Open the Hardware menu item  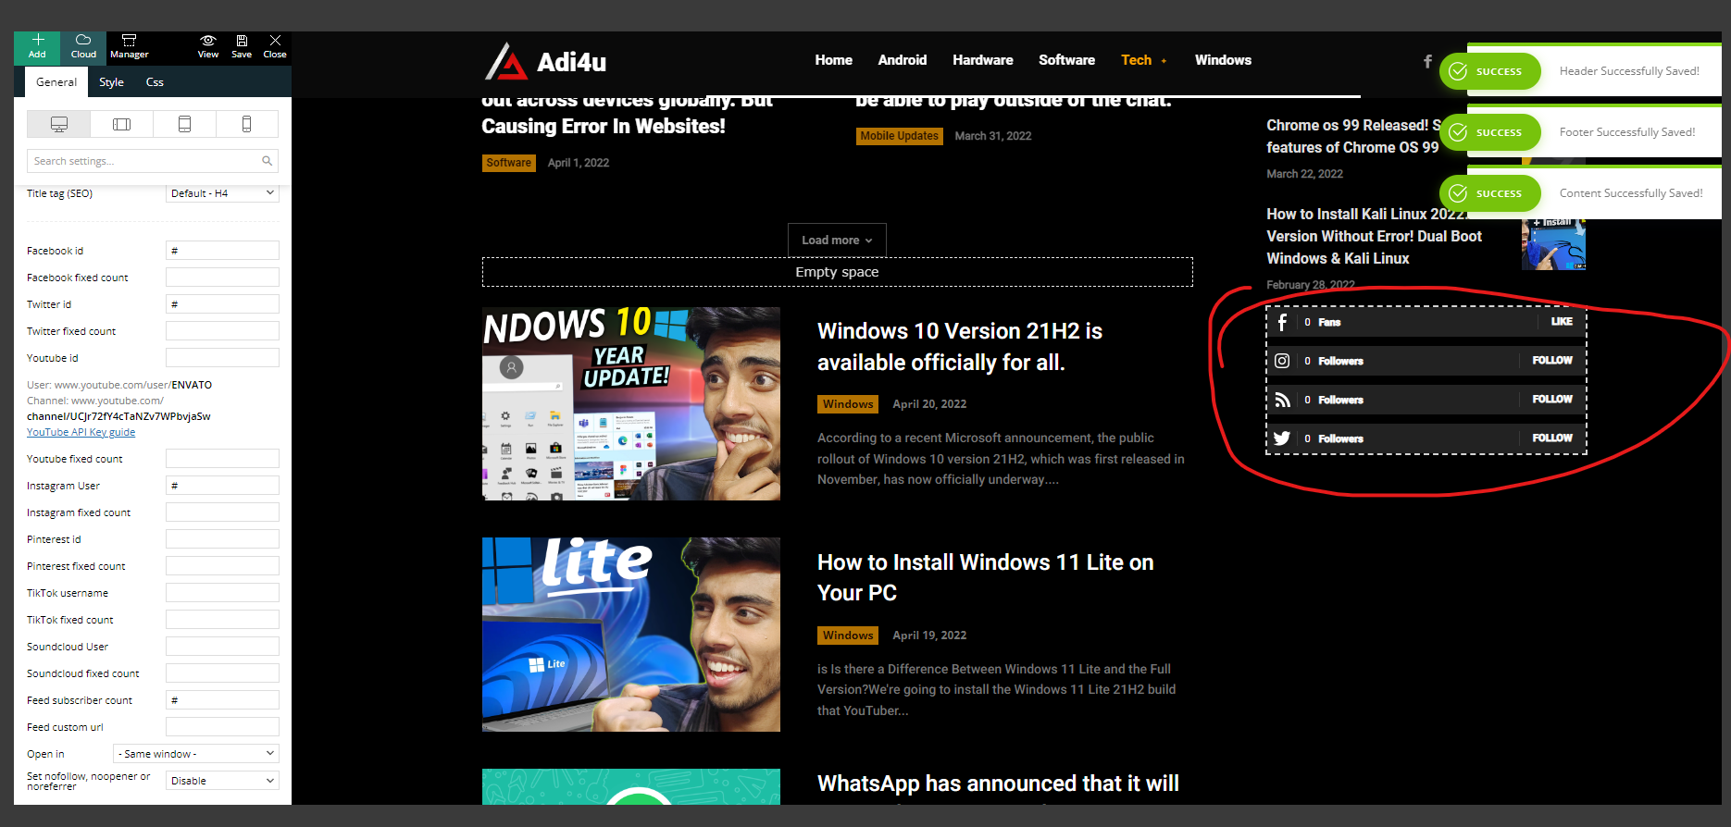(983, 60)
